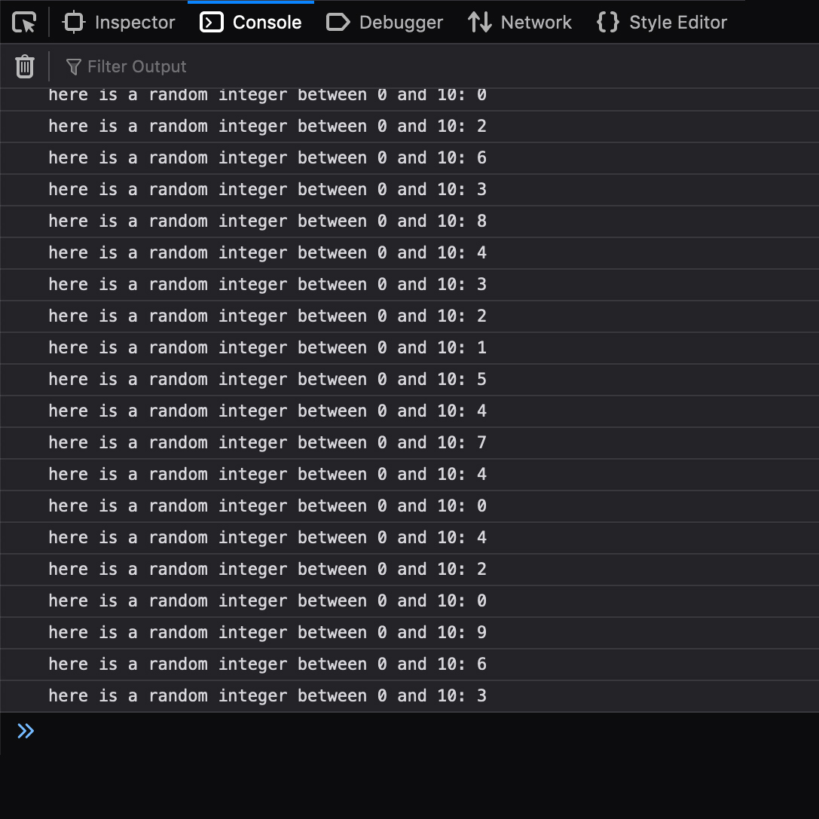Screen dimensions: 819x819
Task: Click the log message ending in 7
Action: pos(267,443)
